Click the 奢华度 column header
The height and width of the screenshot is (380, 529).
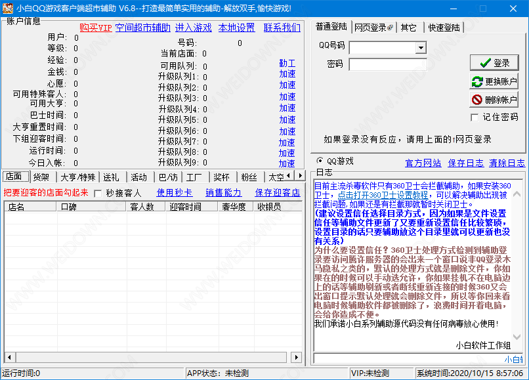click(x=236, y=207)
